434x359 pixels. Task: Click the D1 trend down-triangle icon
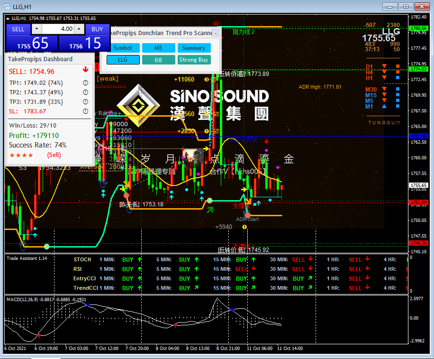(384, 66)
